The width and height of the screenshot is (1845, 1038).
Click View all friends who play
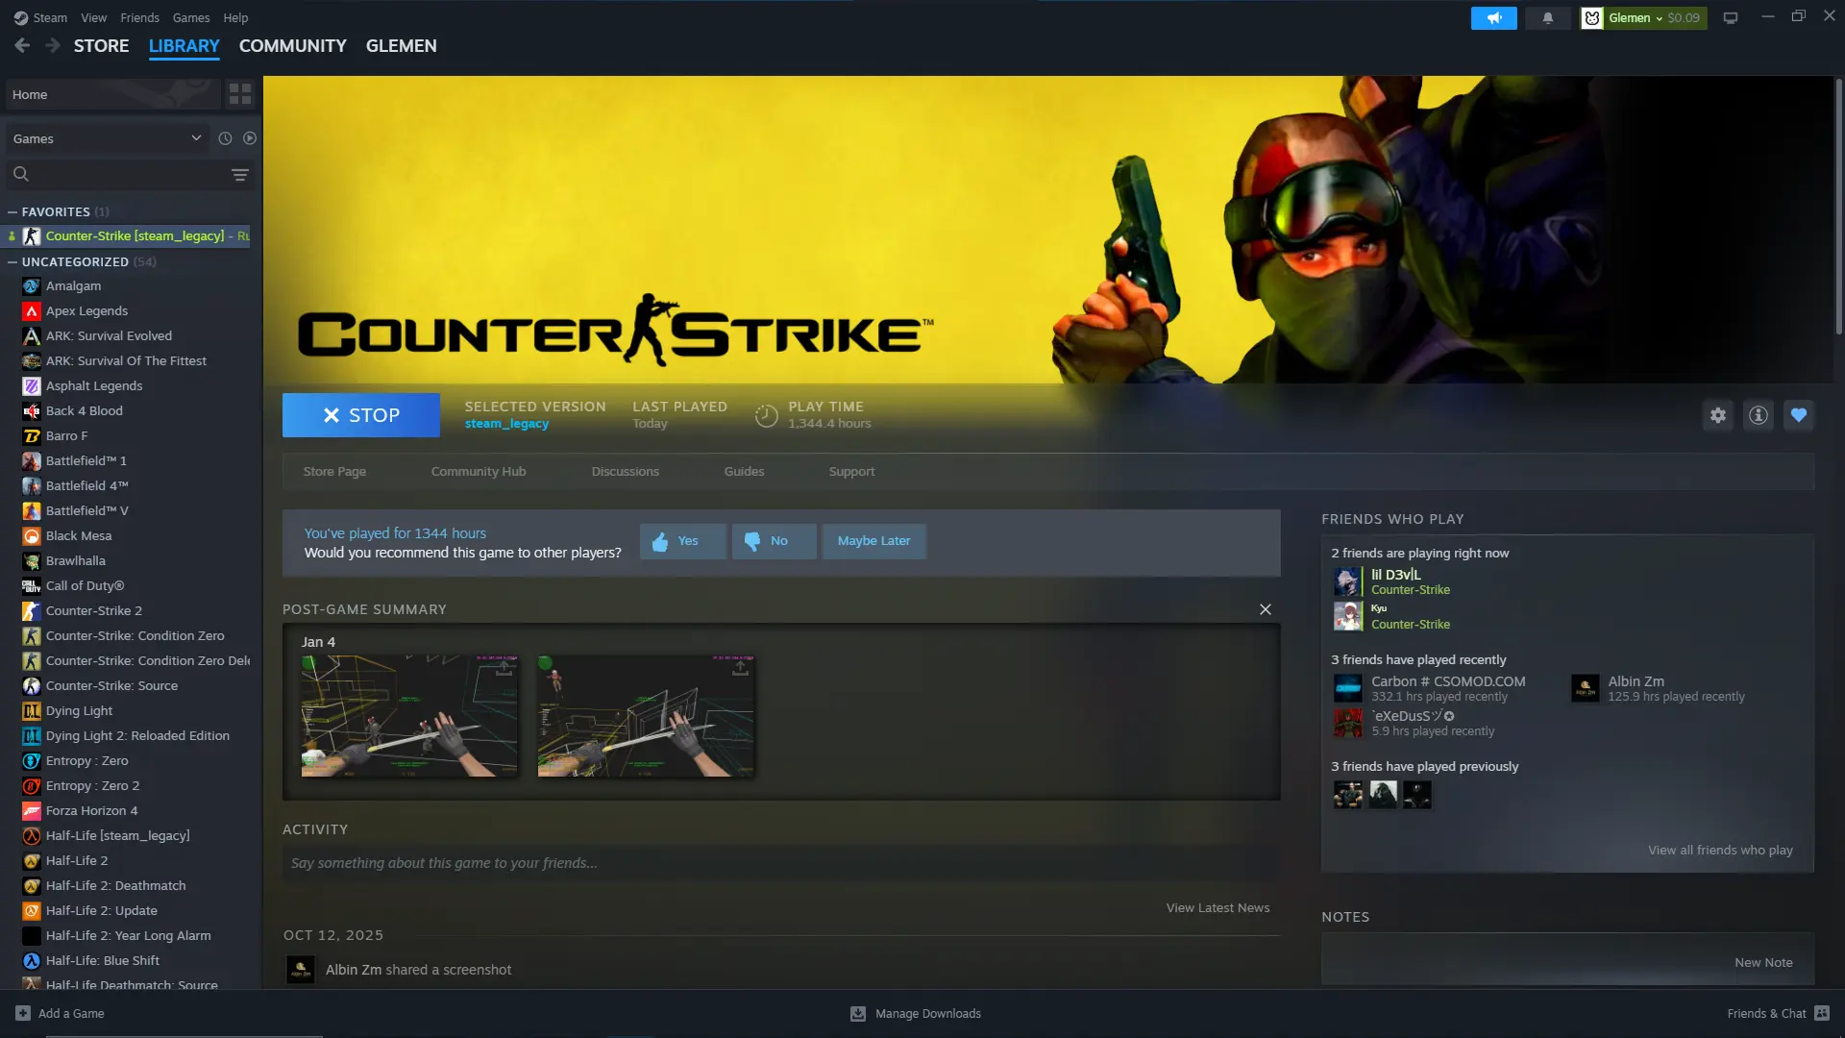tap(1720, 850)
